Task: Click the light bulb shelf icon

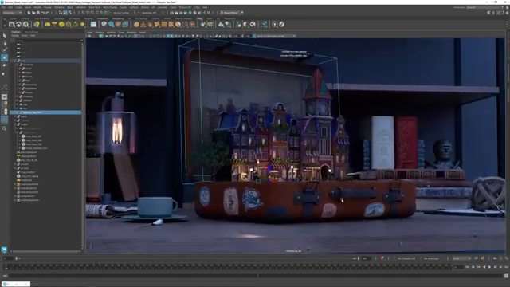Action: pyautogui.click(x=37, y=24)
